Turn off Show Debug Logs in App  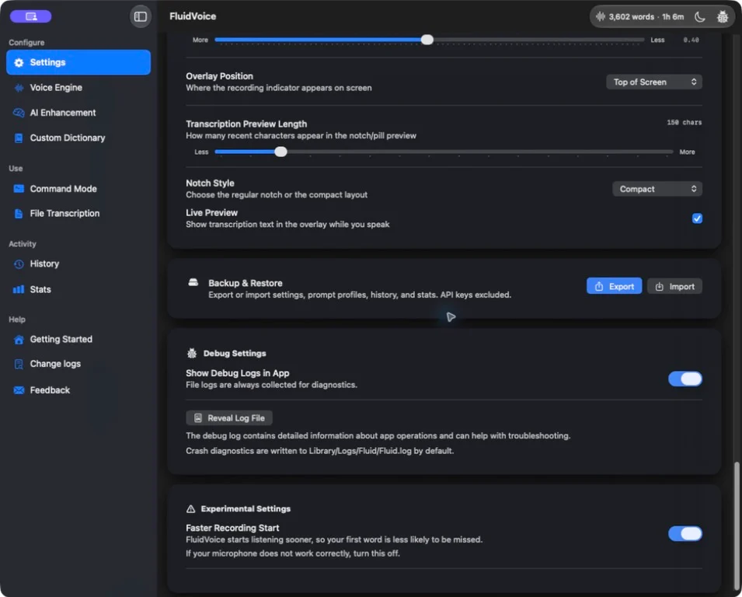(x=685, y=379)
